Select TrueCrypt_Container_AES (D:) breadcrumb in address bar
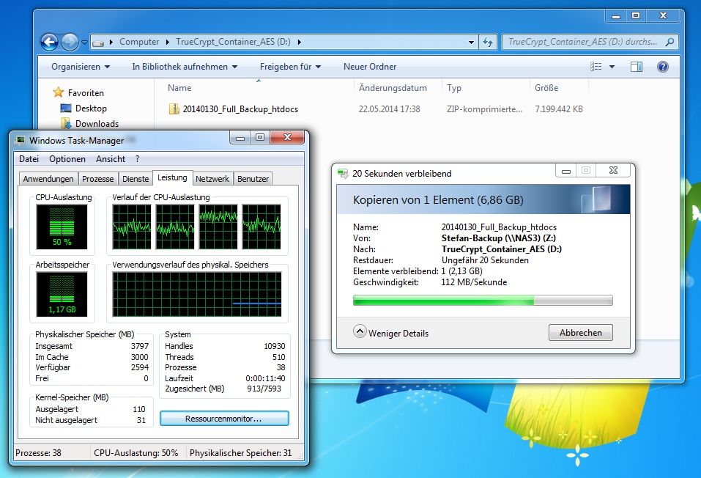 click(x=233, y=42)
